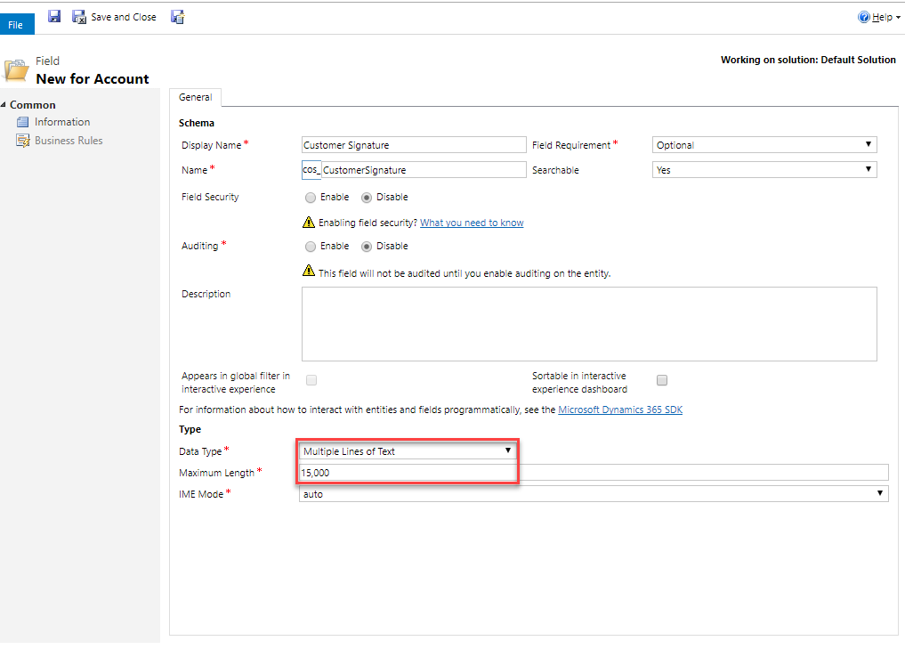Open the Searchable dropdown

[764, 170]
